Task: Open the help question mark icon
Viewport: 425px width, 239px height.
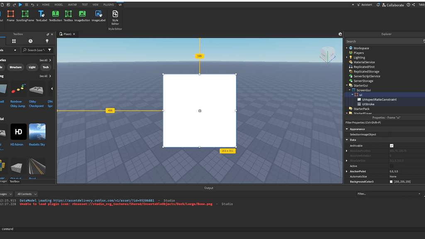Action: (x=408, y=5)
